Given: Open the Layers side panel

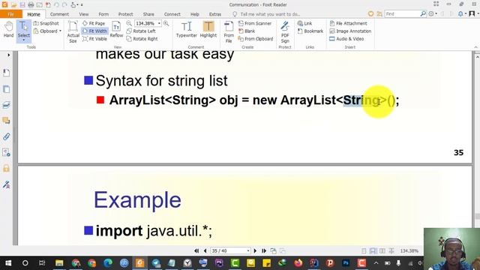Looking at the screenshot, I should click(7, 105).
